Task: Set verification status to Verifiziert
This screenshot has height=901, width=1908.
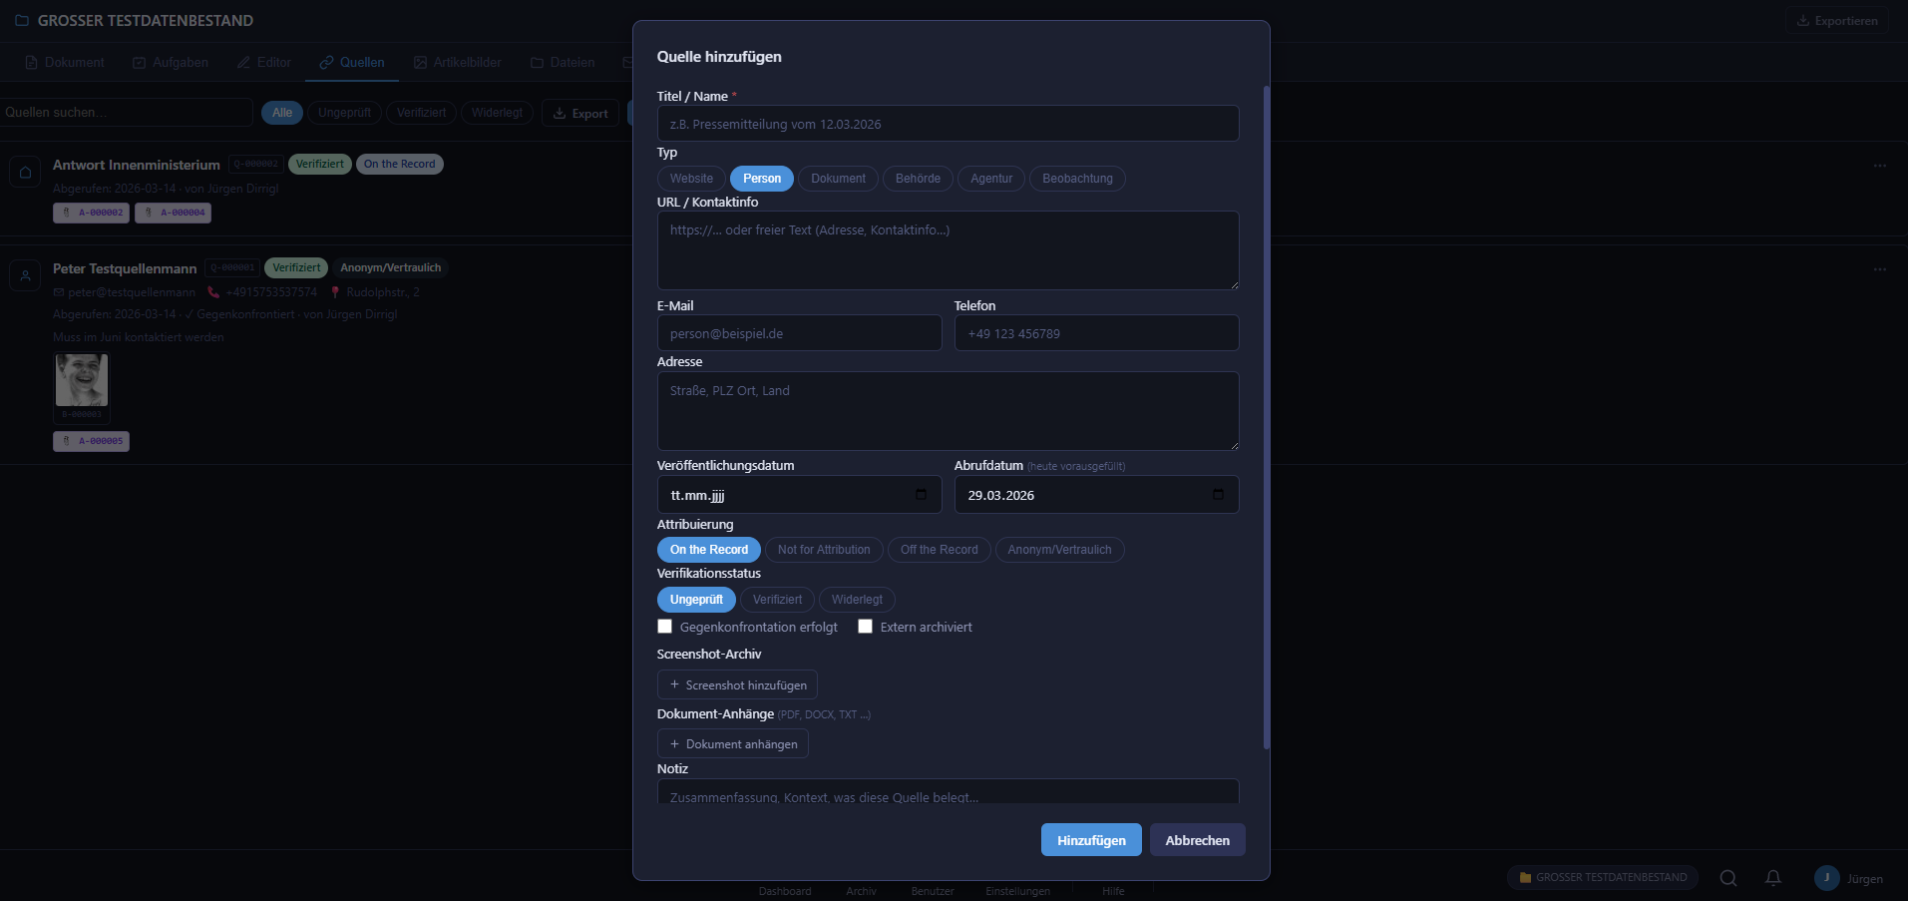Action: coord(777,600)
